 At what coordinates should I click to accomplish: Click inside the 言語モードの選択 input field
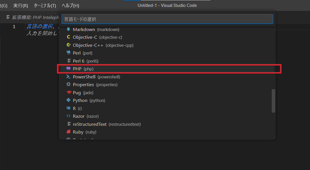[x=166, y=19]
